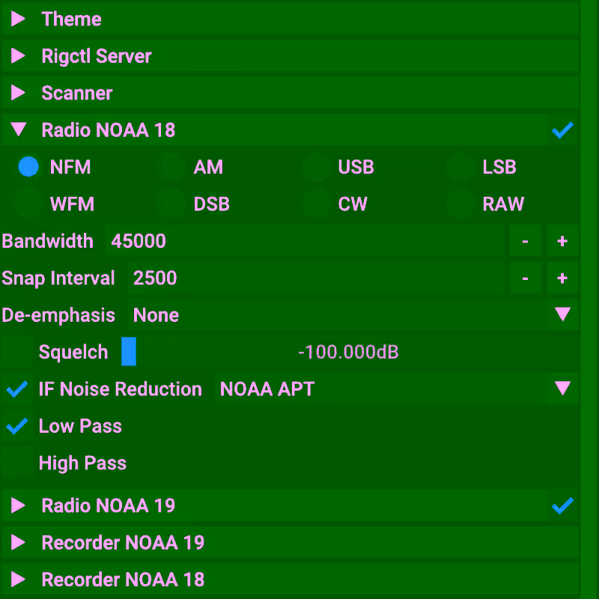Select the USB demodulation mode
Viewport: 599px width, 599px height.
pos(316,166)
